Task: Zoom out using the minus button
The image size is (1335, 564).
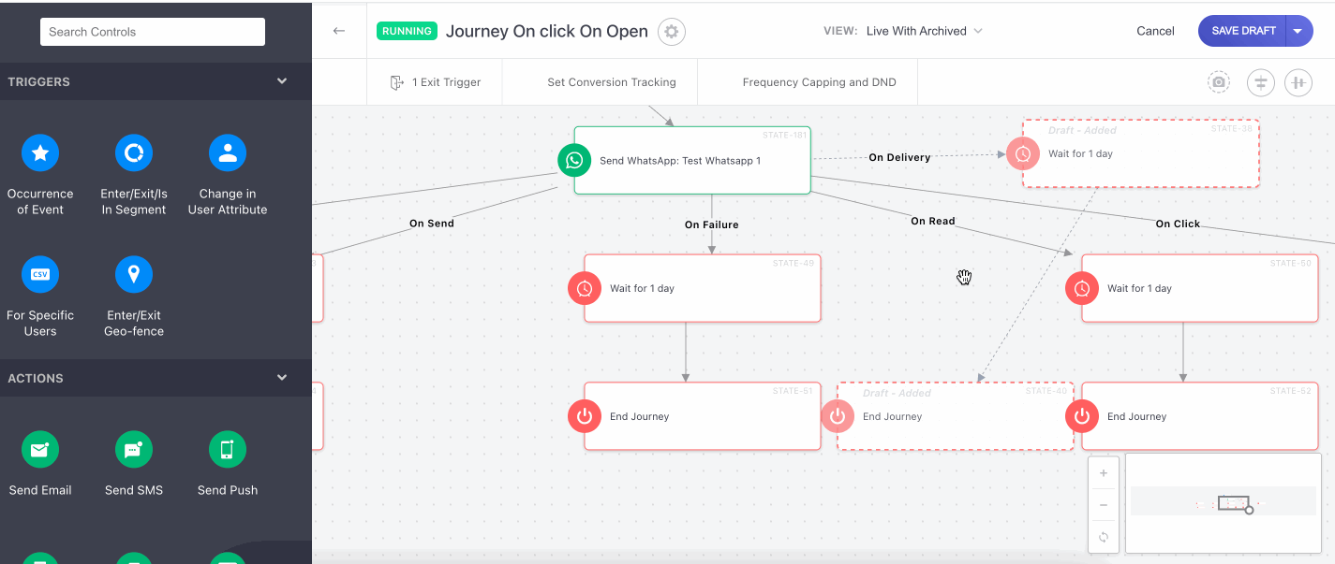Action: (x=1104, y=505)
